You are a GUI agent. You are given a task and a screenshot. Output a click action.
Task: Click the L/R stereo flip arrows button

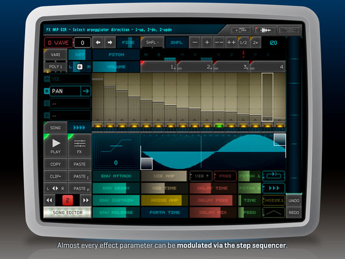click(55, 188)
